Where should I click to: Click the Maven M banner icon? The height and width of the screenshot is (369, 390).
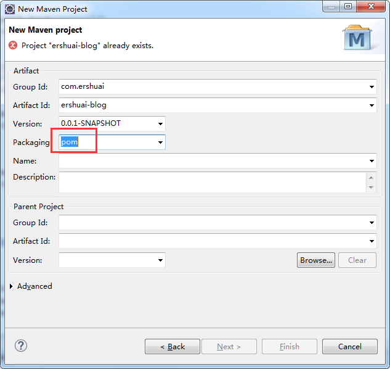coord(357,38)
